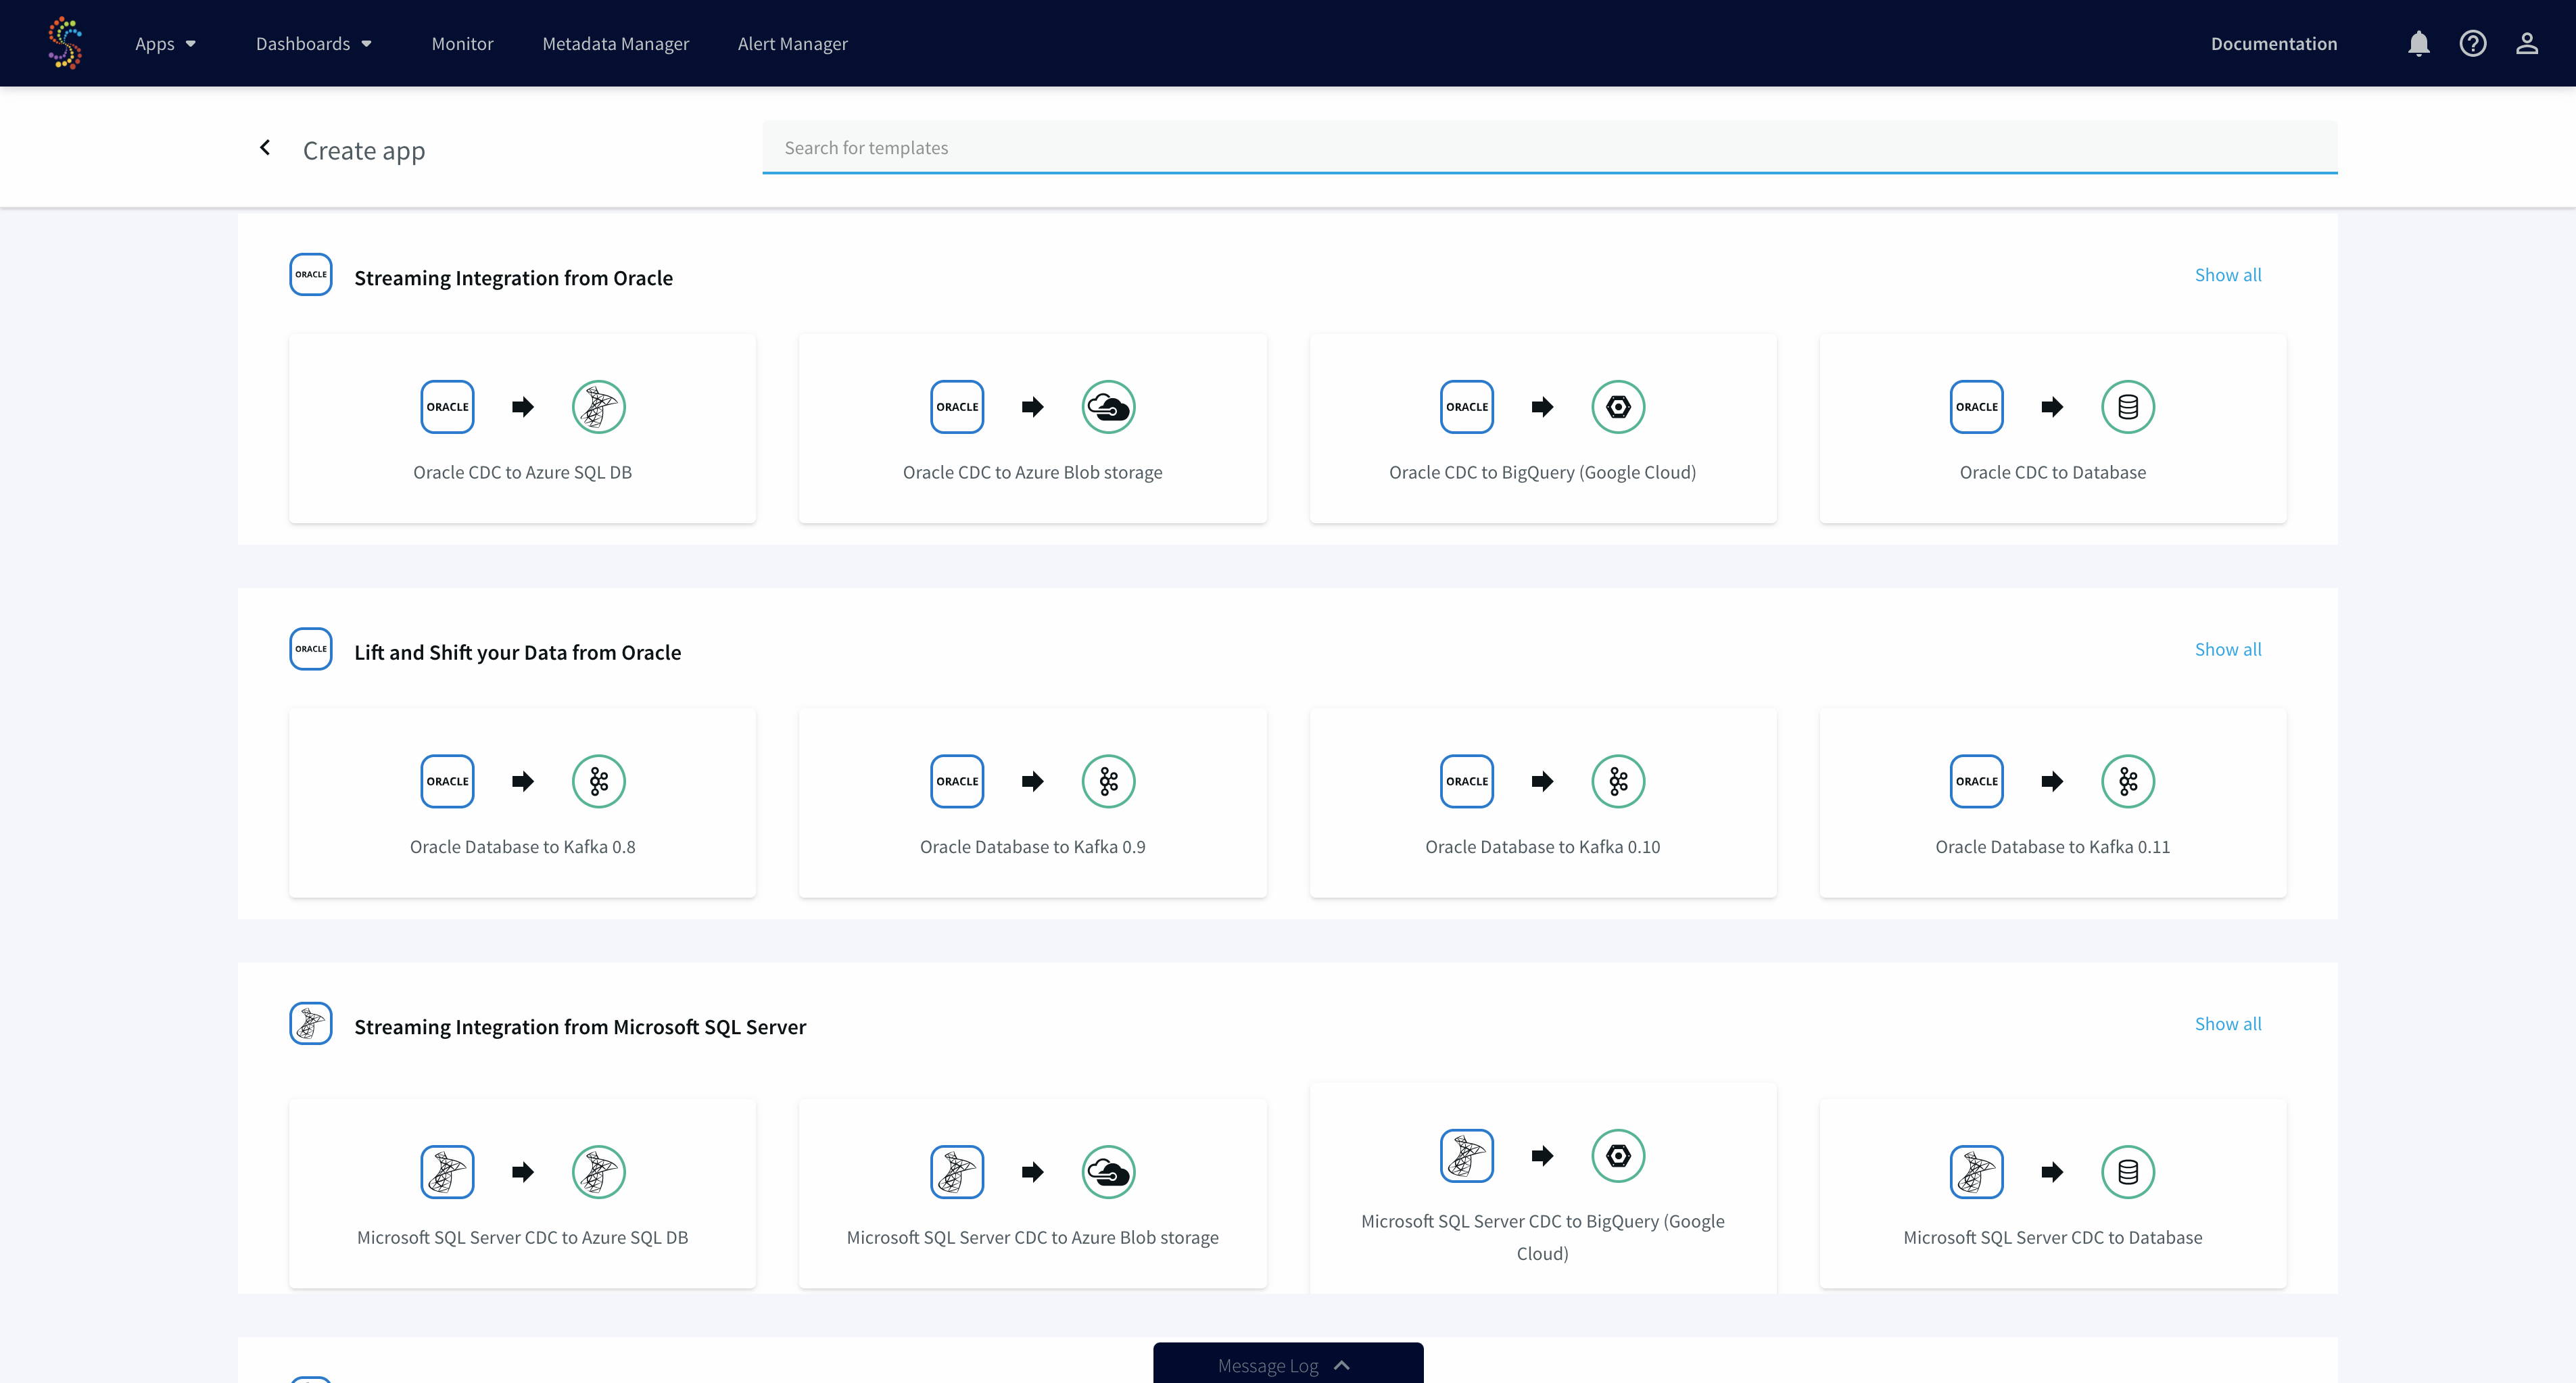This screenshot has height=1383, width=2576.
Task: Show all Streaming Integration from Oracle templates
Action: 2227,275
